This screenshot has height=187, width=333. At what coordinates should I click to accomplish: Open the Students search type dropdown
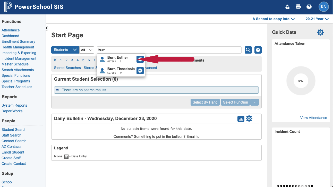pyautogui.click(x=65, y=50)
